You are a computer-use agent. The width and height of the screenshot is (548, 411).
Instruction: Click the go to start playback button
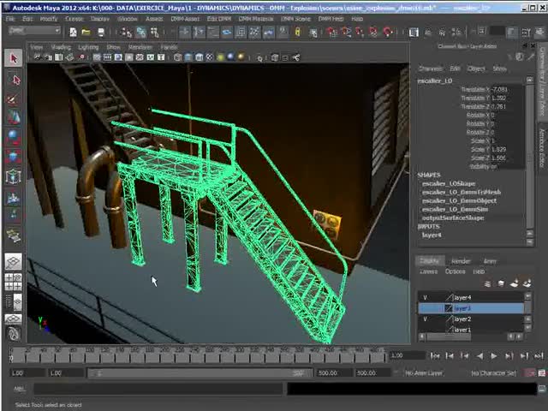pyautogui.click(x=436, y=355)
